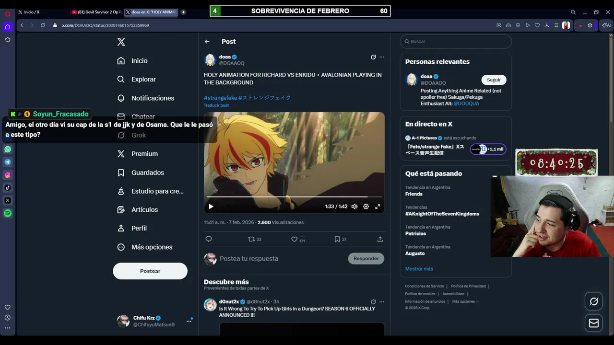614x345 pixels.
Task: Open Grok icon on doaa's post
Action: [x=373, y=57]
